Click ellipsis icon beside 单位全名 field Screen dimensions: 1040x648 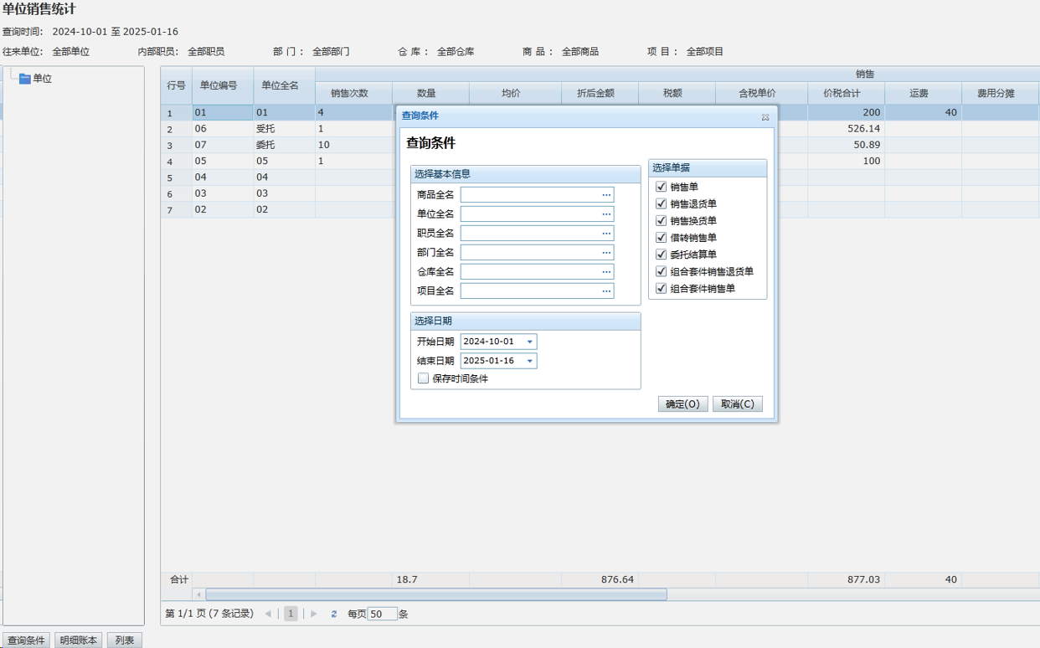point(606,214)
